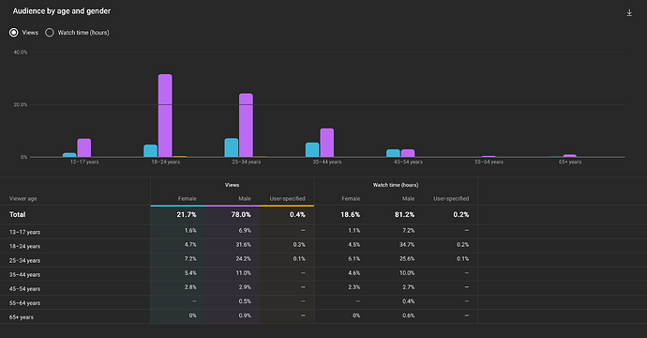Click the blue female bar for 18–24 years
The width and height of the screenshot is (647, 338).
[150, 151]
